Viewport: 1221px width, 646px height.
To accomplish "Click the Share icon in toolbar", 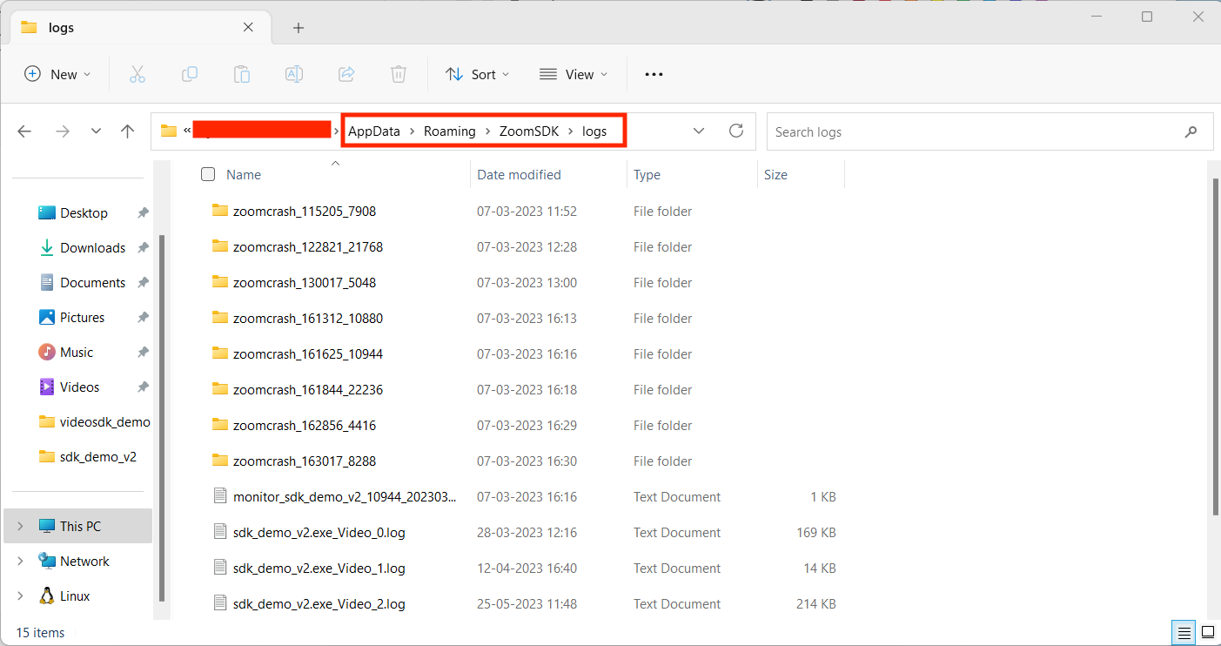I will tap(346, 74).
